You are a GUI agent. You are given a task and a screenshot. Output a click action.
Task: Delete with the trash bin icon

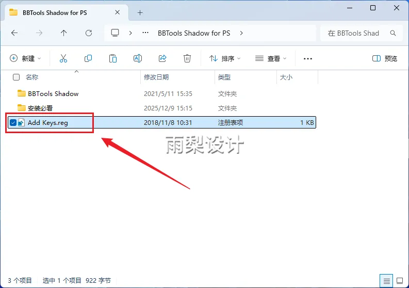click(x=187, y=58)
